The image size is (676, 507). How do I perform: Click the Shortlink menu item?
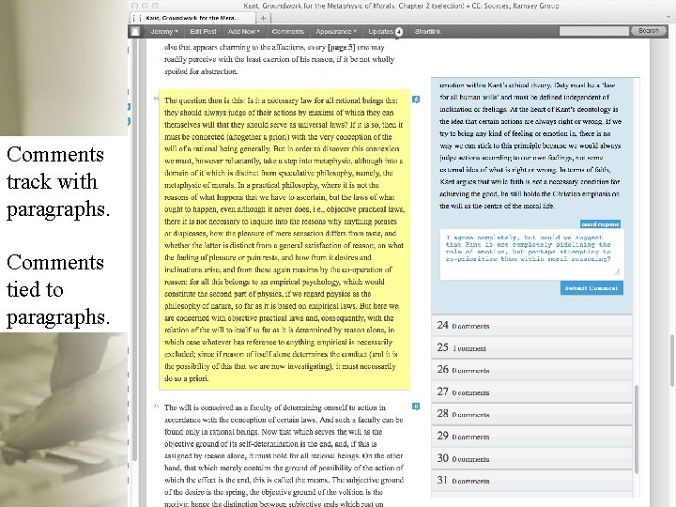pos(428,32)
